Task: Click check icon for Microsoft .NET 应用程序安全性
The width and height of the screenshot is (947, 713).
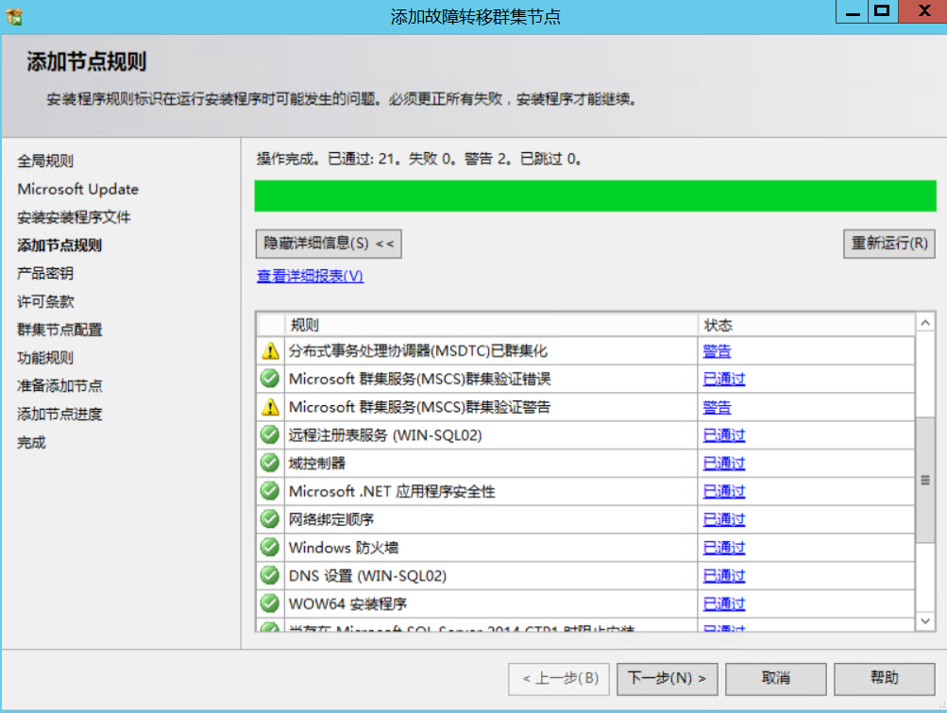Action: [270, 491]
